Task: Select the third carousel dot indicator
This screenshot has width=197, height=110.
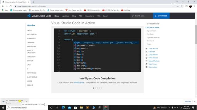Action: (98, 88)
